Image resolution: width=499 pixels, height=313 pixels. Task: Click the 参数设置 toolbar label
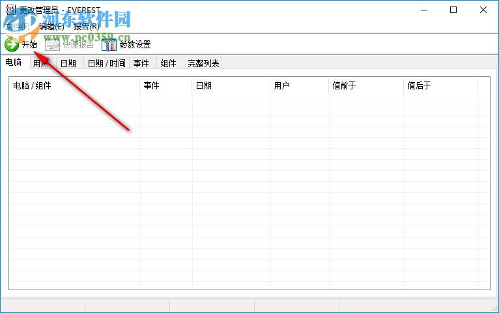tap(135, 44)
